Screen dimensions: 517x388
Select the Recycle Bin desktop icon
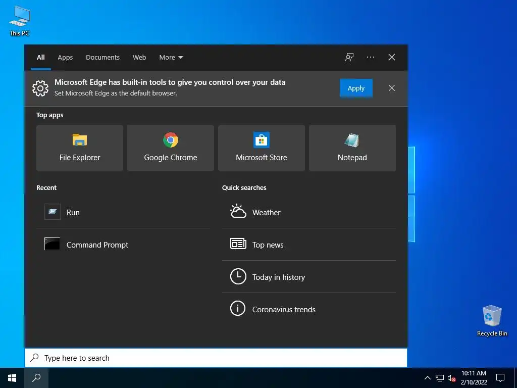[x=492, y=320]
